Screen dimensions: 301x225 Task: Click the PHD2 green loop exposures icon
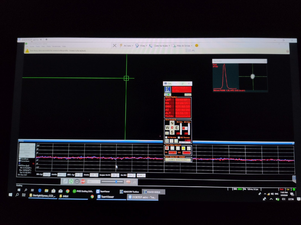[x=71, y=181]
